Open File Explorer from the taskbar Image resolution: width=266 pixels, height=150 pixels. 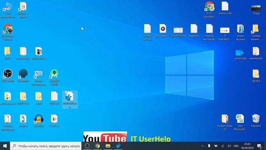coord(108,146)
